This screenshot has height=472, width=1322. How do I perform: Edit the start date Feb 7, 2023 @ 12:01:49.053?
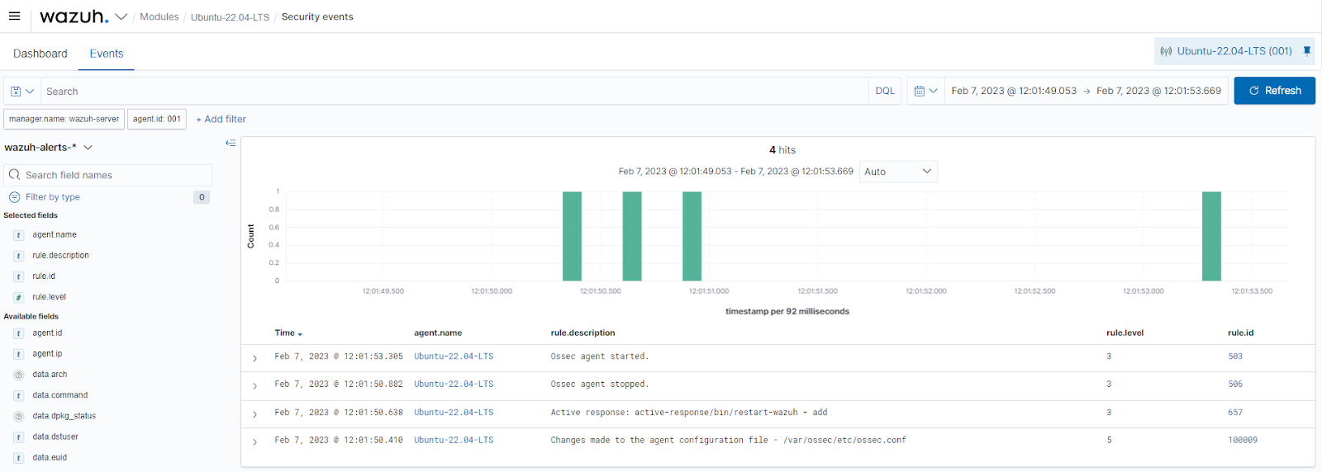coord(1014,91)
